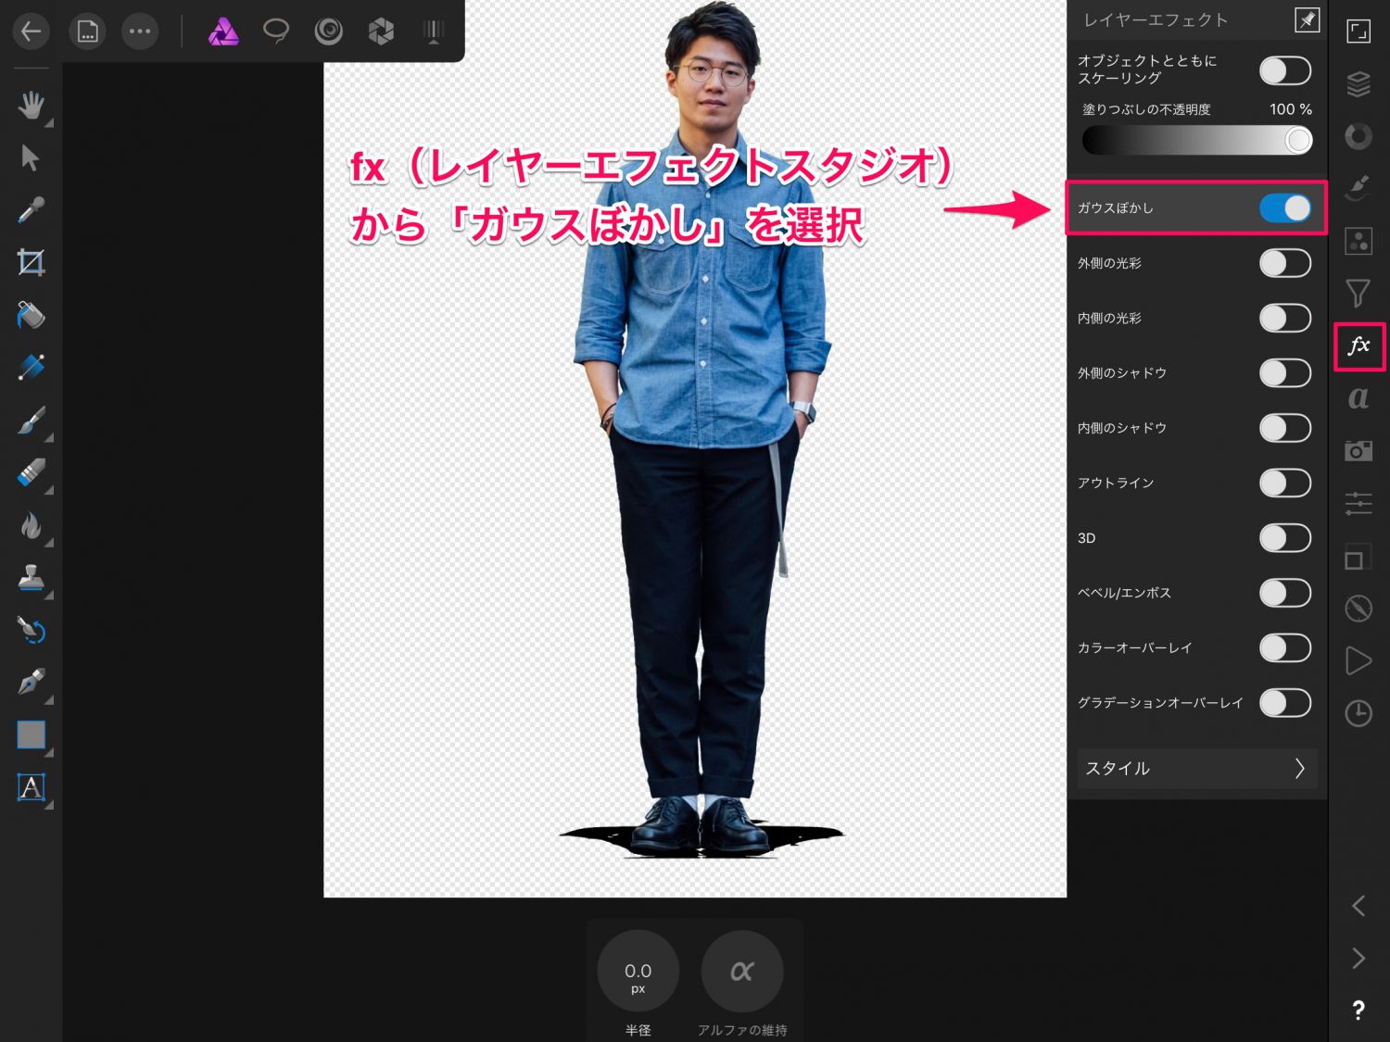Expand the スタイル section
The height and width of the screenshot is (1042, 1390).
[1195, 769]
